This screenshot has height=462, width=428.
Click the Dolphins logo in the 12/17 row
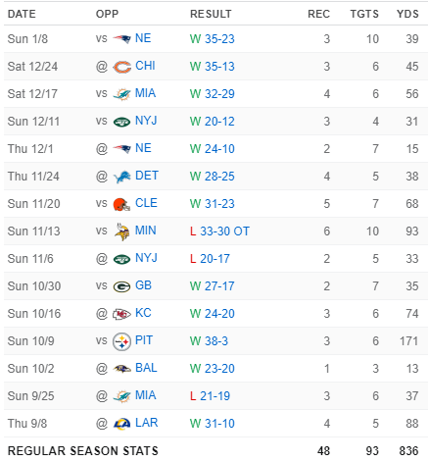121,94
